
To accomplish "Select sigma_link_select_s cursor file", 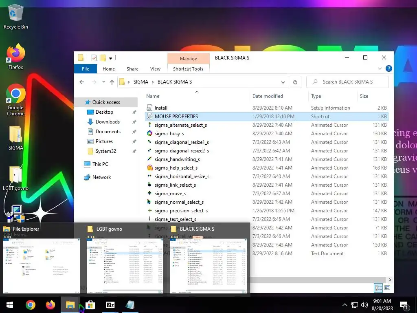I will 266,185.
